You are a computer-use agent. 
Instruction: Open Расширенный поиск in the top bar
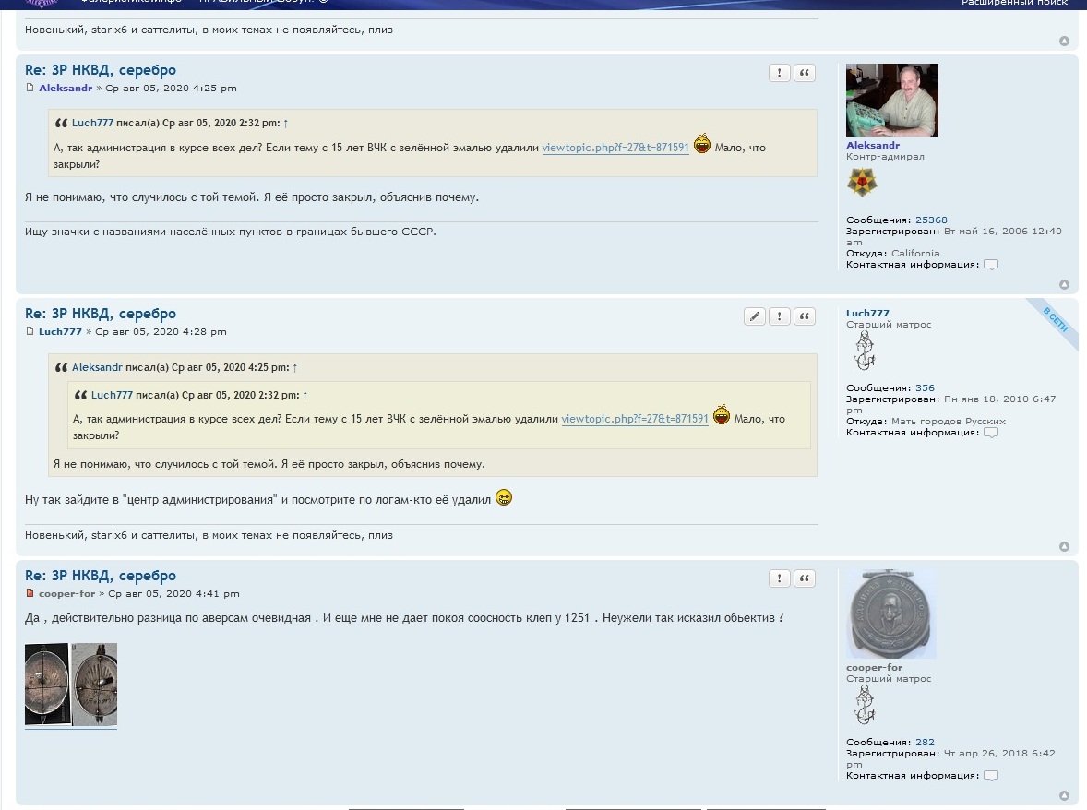(x=1014, y=3)
